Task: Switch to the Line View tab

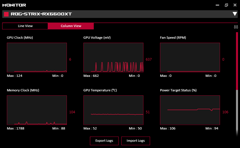Action: (x=25, y=26)
